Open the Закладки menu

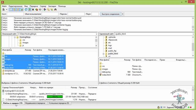coord(52,6)
